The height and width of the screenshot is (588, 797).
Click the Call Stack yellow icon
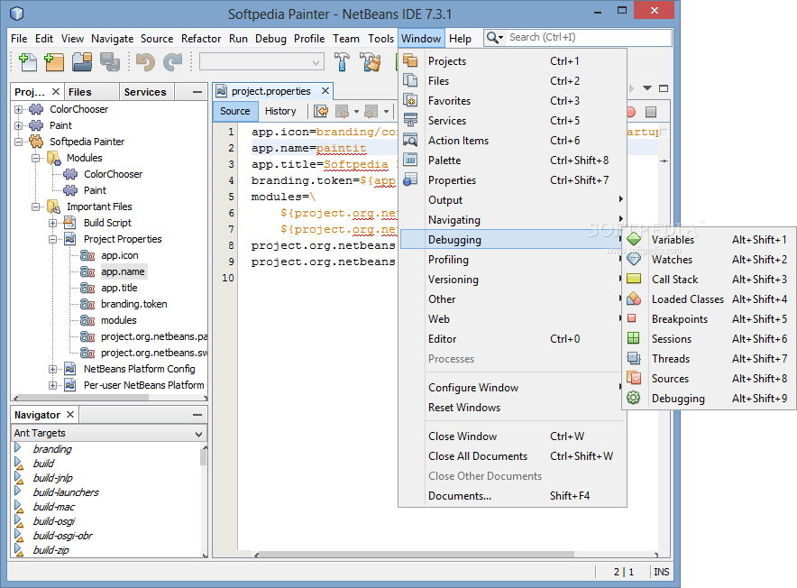(x=634, y=279)
